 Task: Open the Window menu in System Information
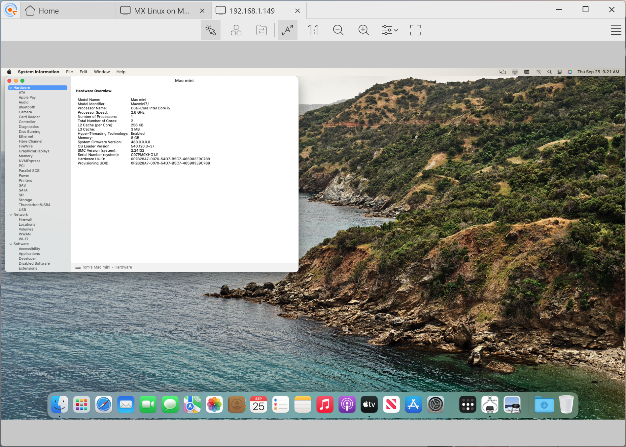(x=102, y=72)
